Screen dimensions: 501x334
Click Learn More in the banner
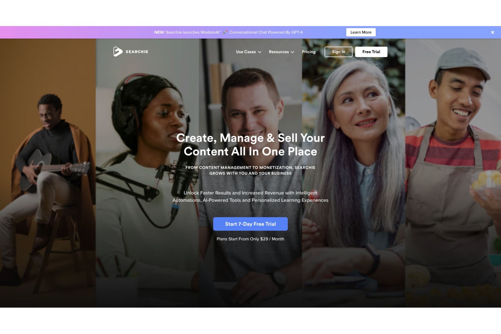click(x=361, y=32)
